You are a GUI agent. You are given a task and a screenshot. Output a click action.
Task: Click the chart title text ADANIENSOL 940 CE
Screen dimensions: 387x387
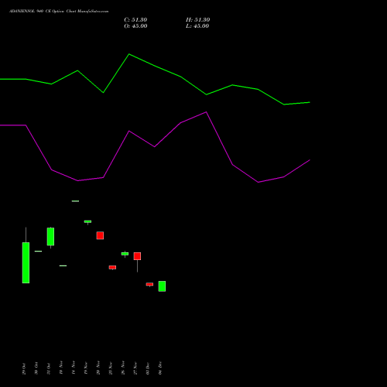point(30,12)
